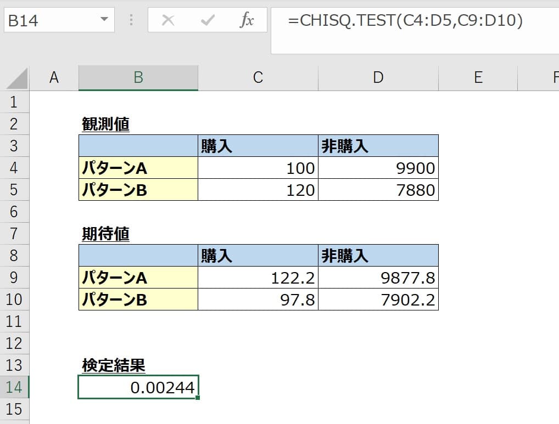This screenshot has height=424, width=559.
Task: Select row 4 header
Action: pos(14,168)
